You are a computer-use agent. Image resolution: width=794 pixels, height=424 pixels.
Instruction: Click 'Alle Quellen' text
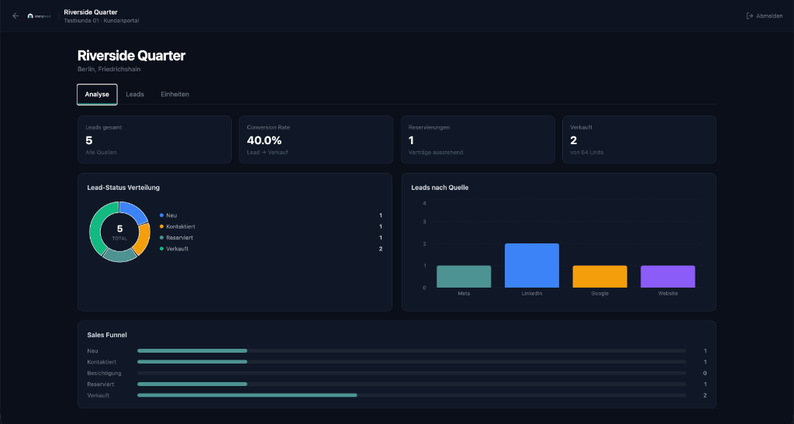101,152
